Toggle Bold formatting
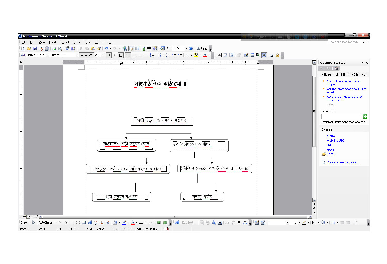The image size is (387, 264). point(108,55)
